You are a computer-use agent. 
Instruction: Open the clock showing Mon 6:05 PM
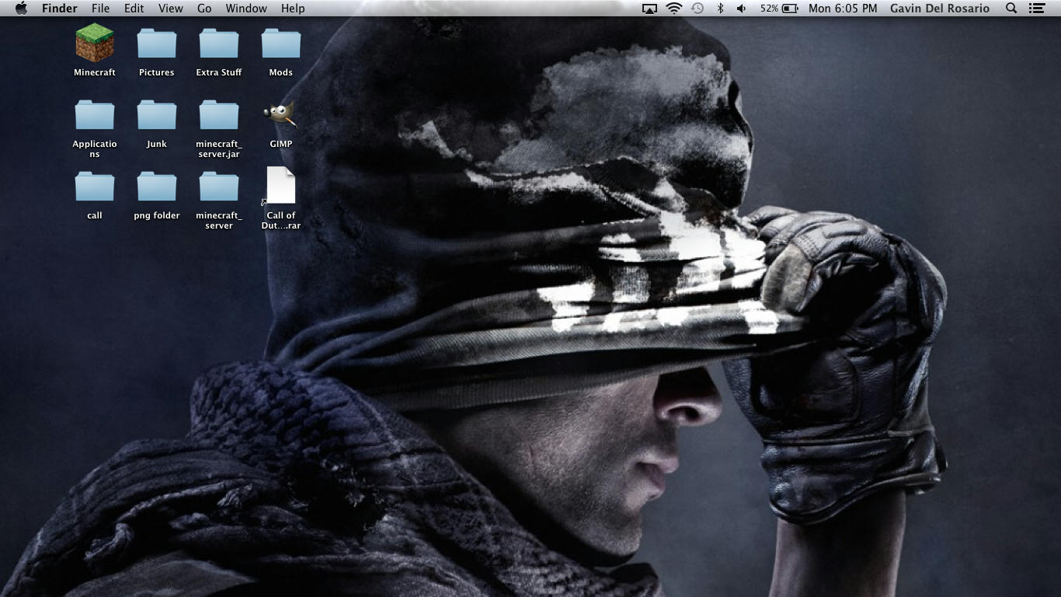(x=843, y=9)
